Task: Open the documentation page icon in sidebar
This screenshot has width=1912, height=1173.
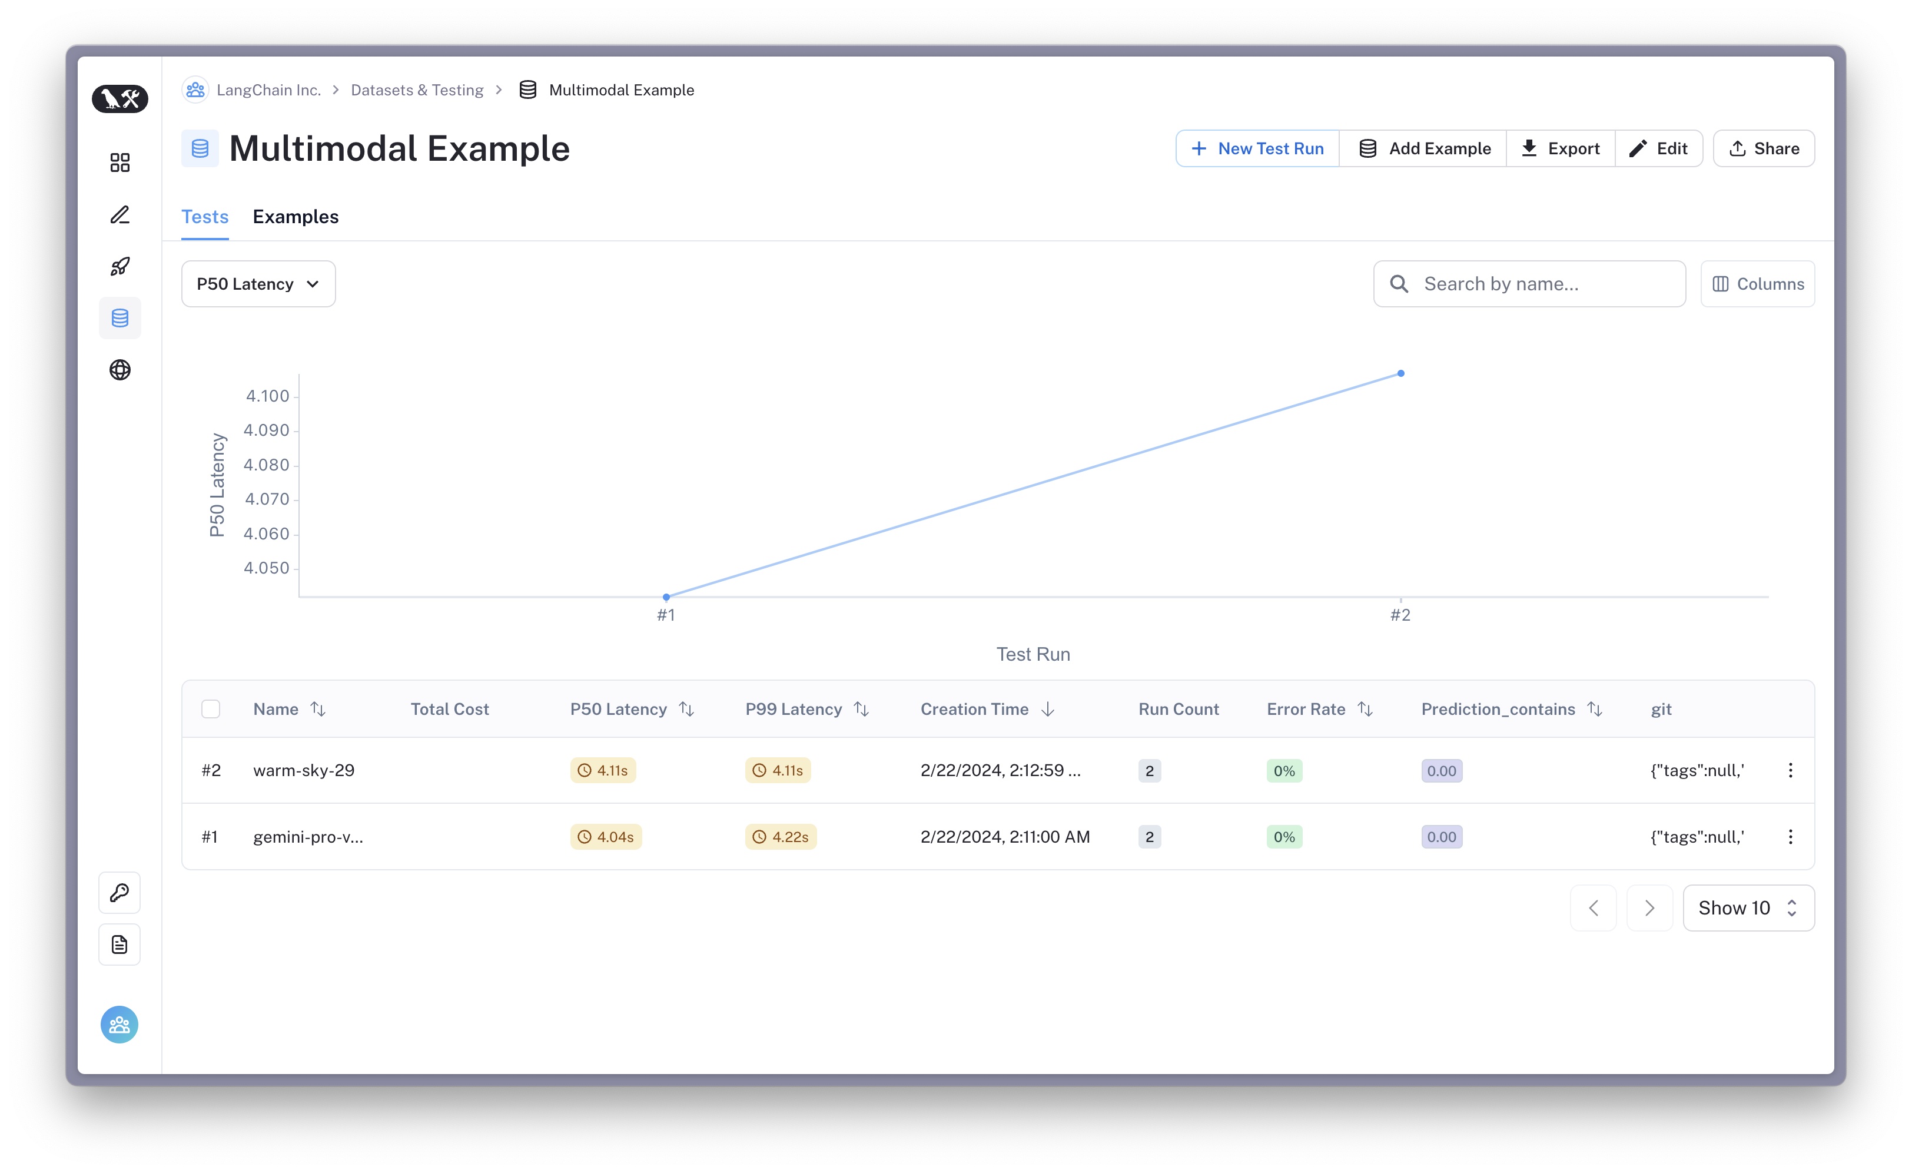Action: click(119, 945)
